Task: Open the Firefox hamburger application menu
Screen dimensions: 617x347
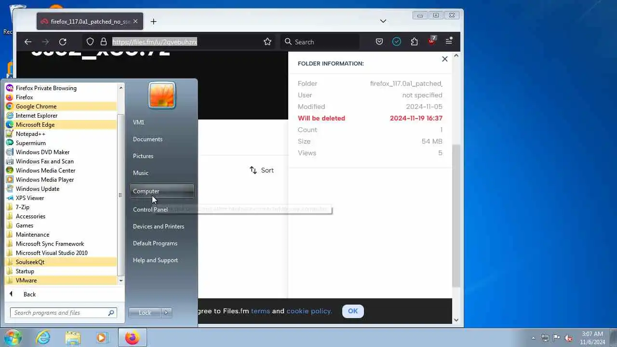Action: point(449,42)
